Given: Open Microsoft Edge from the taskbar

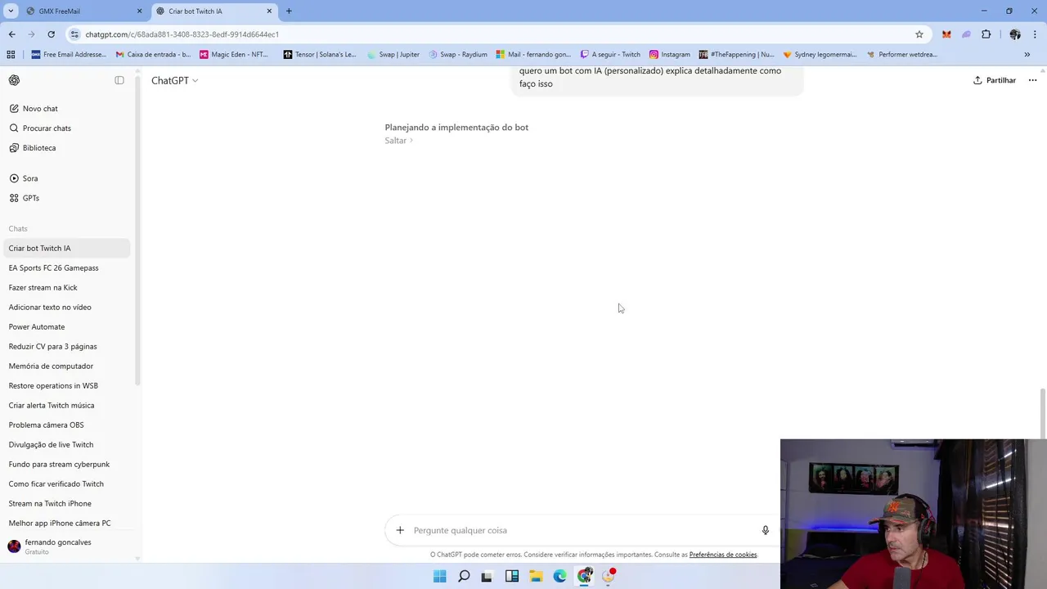Looking at the screenshot, I should click(559, 576).
